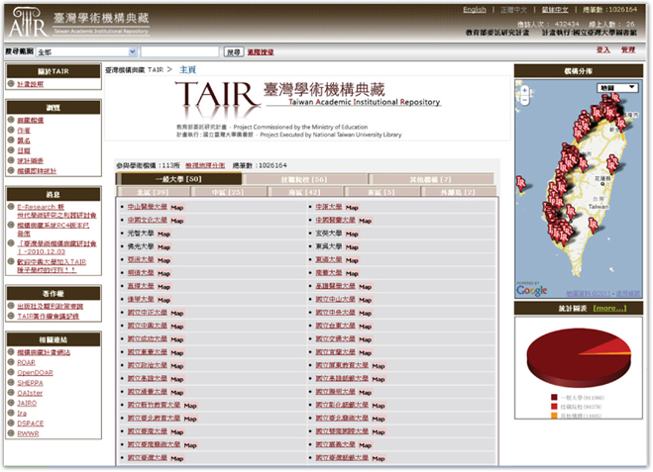Click the dark red 一般大學 legend swatch
653x472 pixels.
554,398
